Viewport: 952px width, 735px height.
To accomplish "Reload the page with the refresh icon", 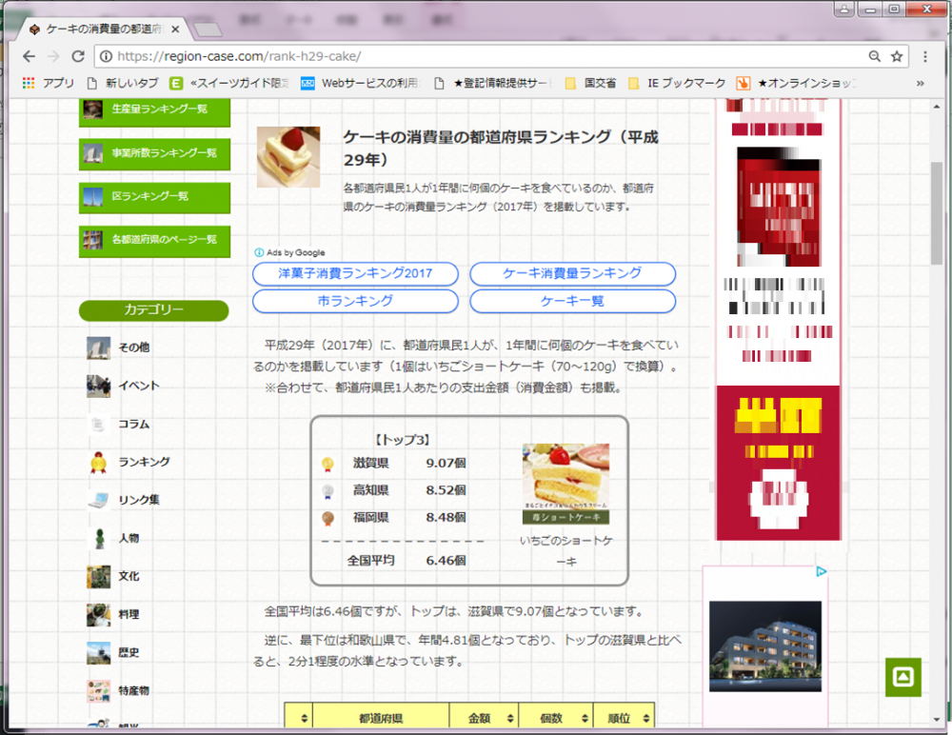I will [x=78, y=56].
